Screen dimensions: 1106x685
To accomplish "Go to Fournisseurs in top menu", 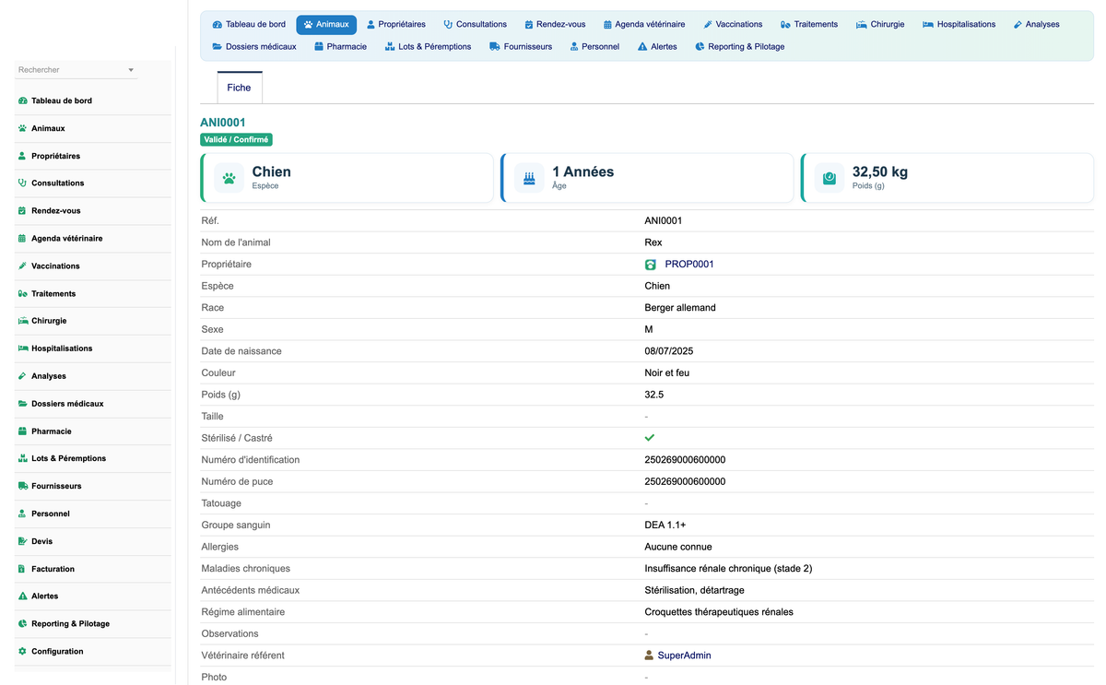I will click(521, 47).
